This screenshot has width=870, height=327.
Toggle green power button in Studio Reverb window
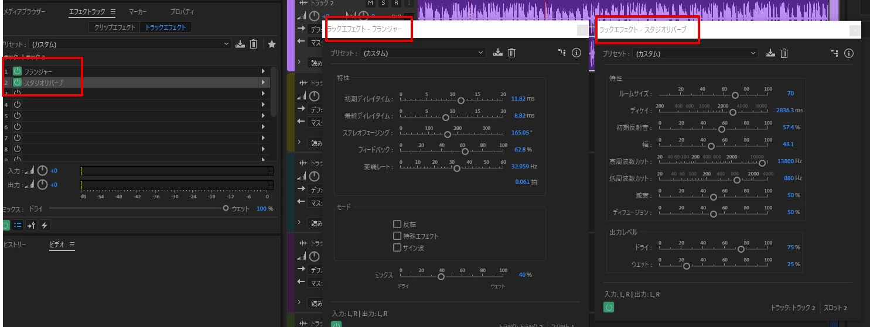pos(609,307)
